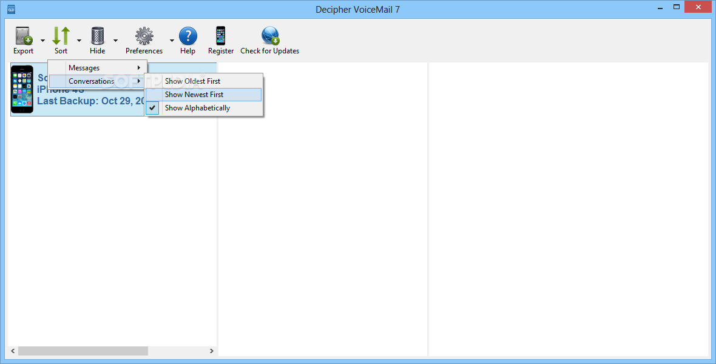Open the Messages submenu
The width and height of the screenshot is (716, 364).
(x=97, y=67)
